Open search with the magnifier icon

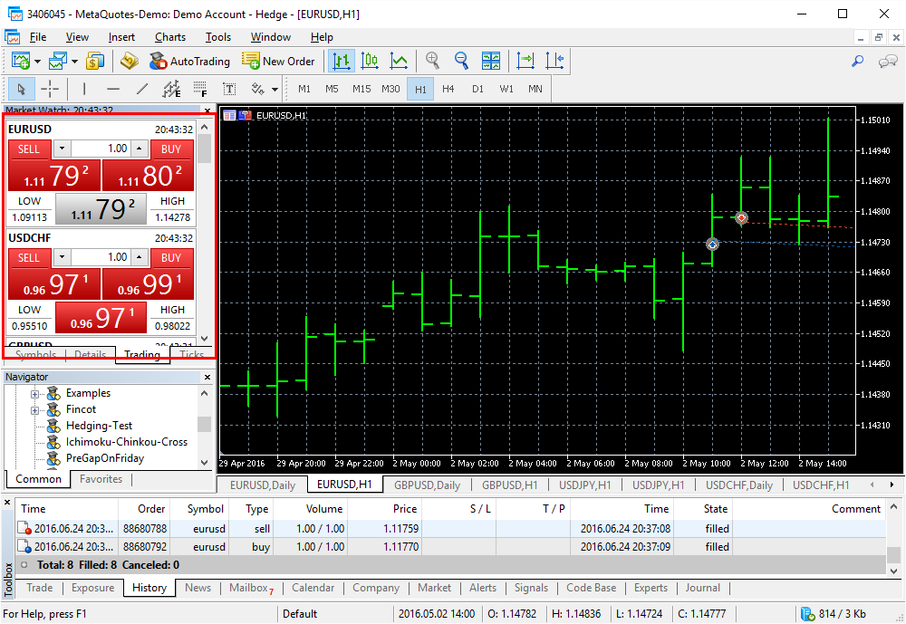[x=858, y=62]
